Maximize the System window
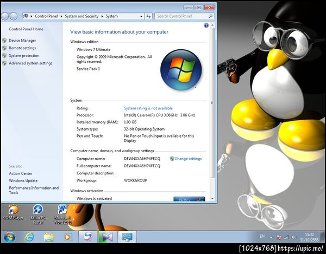The height and width of the screenshot is (254, 326). pos(199,8)
